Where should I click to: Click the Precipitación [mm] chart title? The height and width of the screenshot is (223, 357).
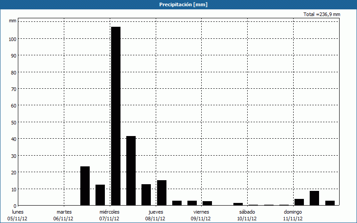pyautogui.click(x=183, y=4)
